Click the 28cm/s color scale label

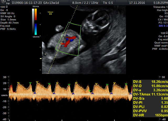click(x=36, y=7)
